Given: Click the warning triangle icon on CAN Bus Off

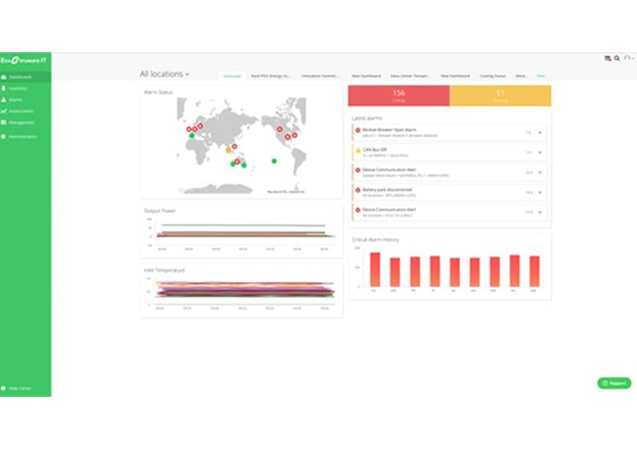Looking at the screenshot, I should tap(358, 150).
